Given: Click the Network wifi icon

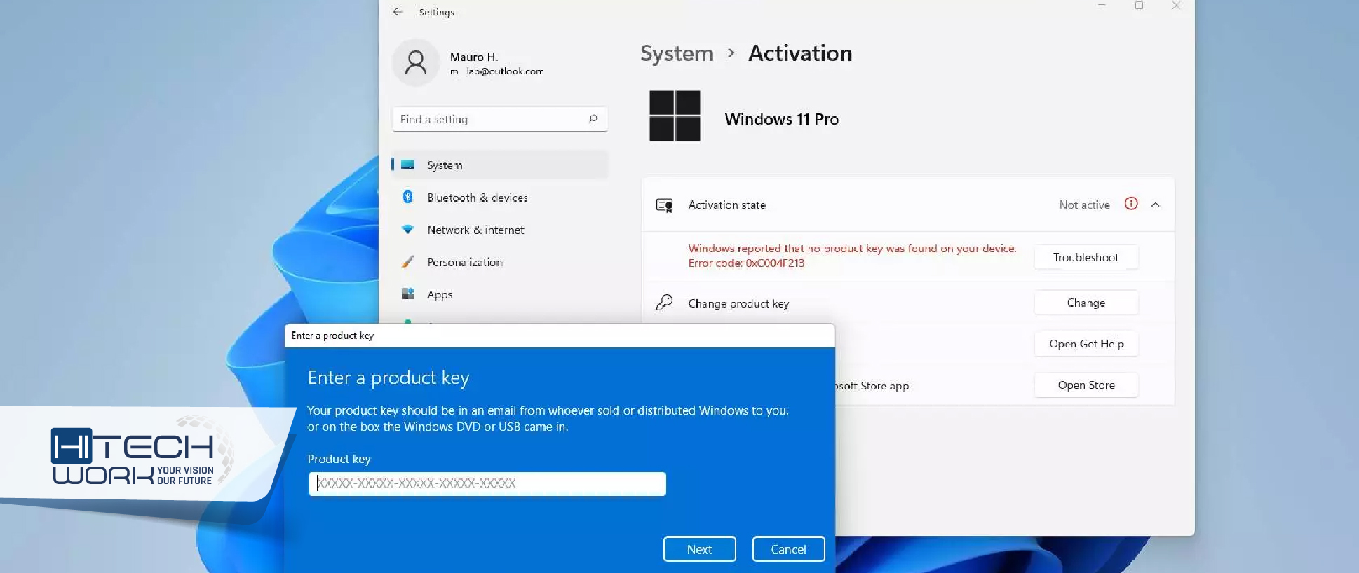Looking at the screenshot, I should click(407, 229).
